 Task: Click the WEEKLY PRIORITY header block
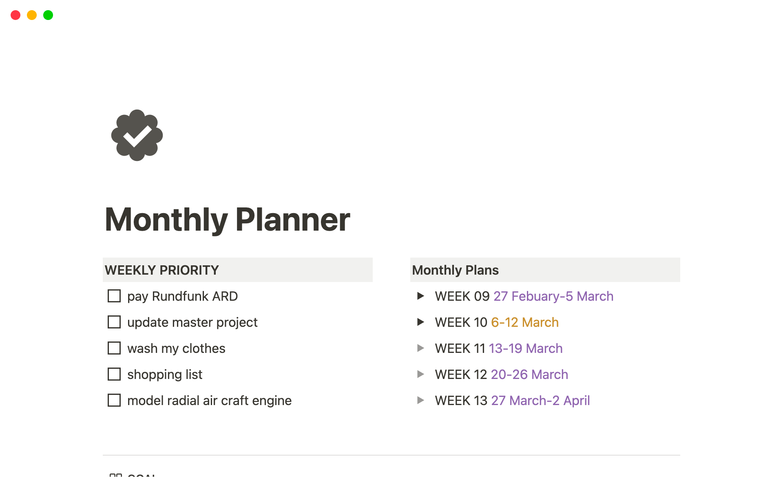tap(161, 270)
